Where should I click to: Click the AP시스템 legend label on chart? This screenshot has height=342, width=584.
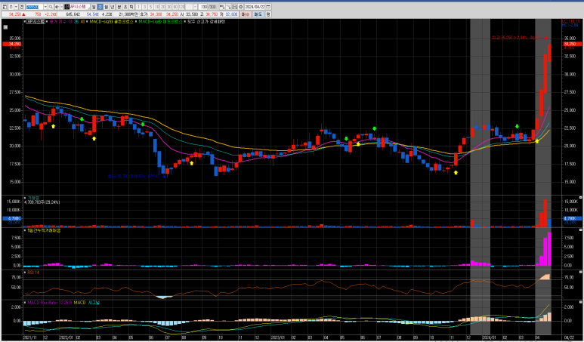(36, 22)
